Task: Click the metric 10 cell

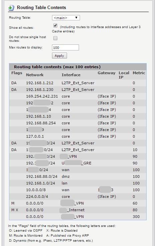Action: pos(135,150)
